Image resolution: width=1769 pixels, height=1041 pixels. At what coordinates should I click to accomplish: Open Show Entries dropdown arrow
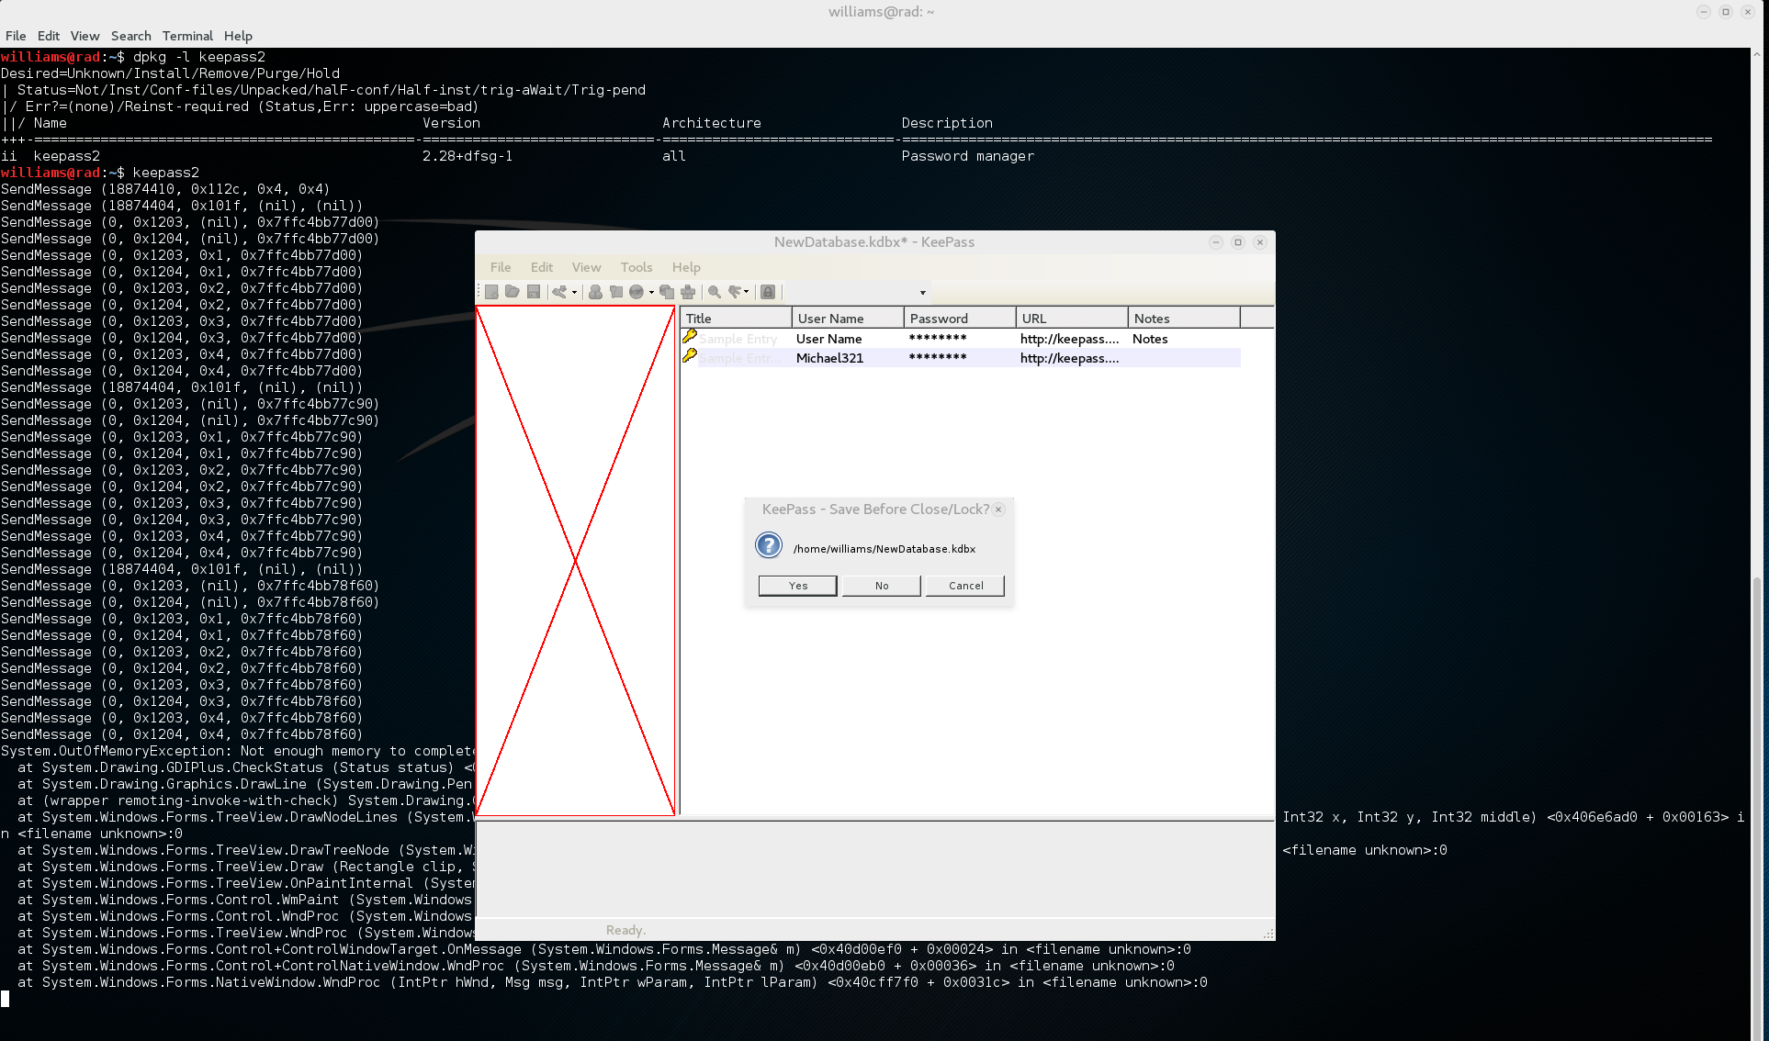(747, 293)
